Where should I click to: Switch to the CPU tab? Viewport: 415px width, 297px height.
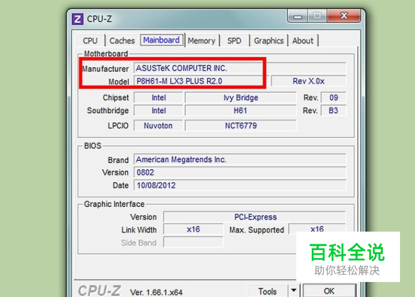coord(90,41)
